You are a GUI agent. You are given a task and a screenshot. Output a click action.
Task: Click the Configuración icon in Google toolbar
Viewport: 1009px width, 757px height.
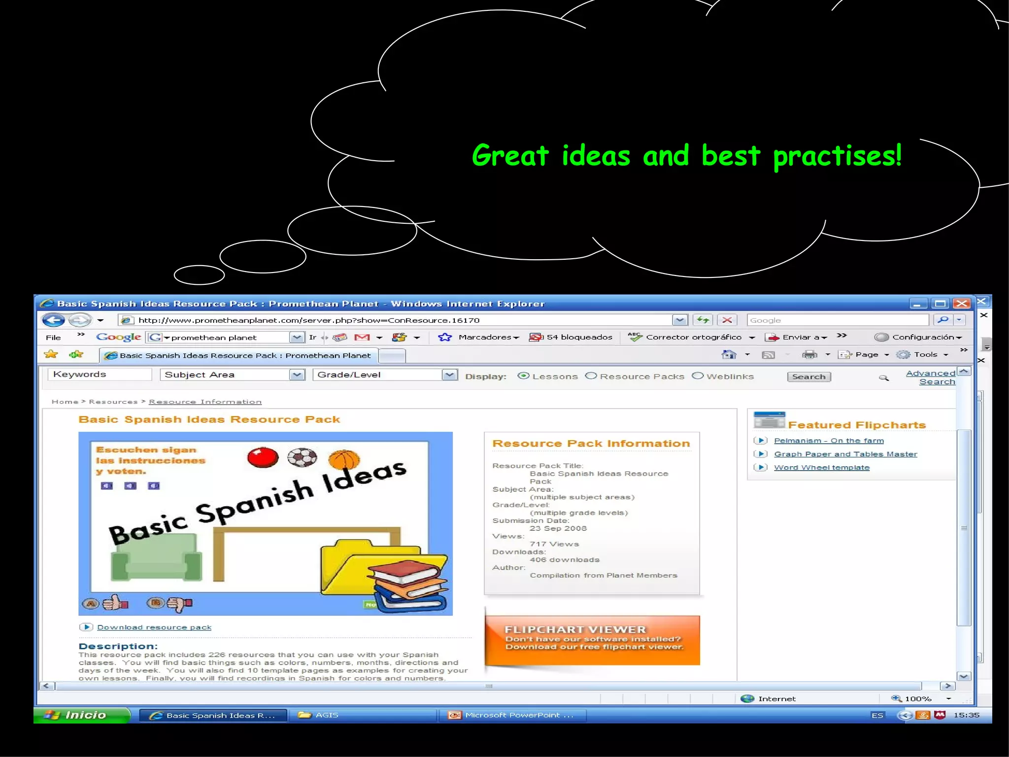(x=881, y=337)
